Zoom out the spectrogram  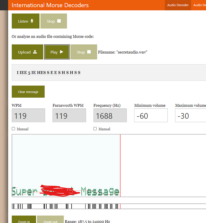50,219
